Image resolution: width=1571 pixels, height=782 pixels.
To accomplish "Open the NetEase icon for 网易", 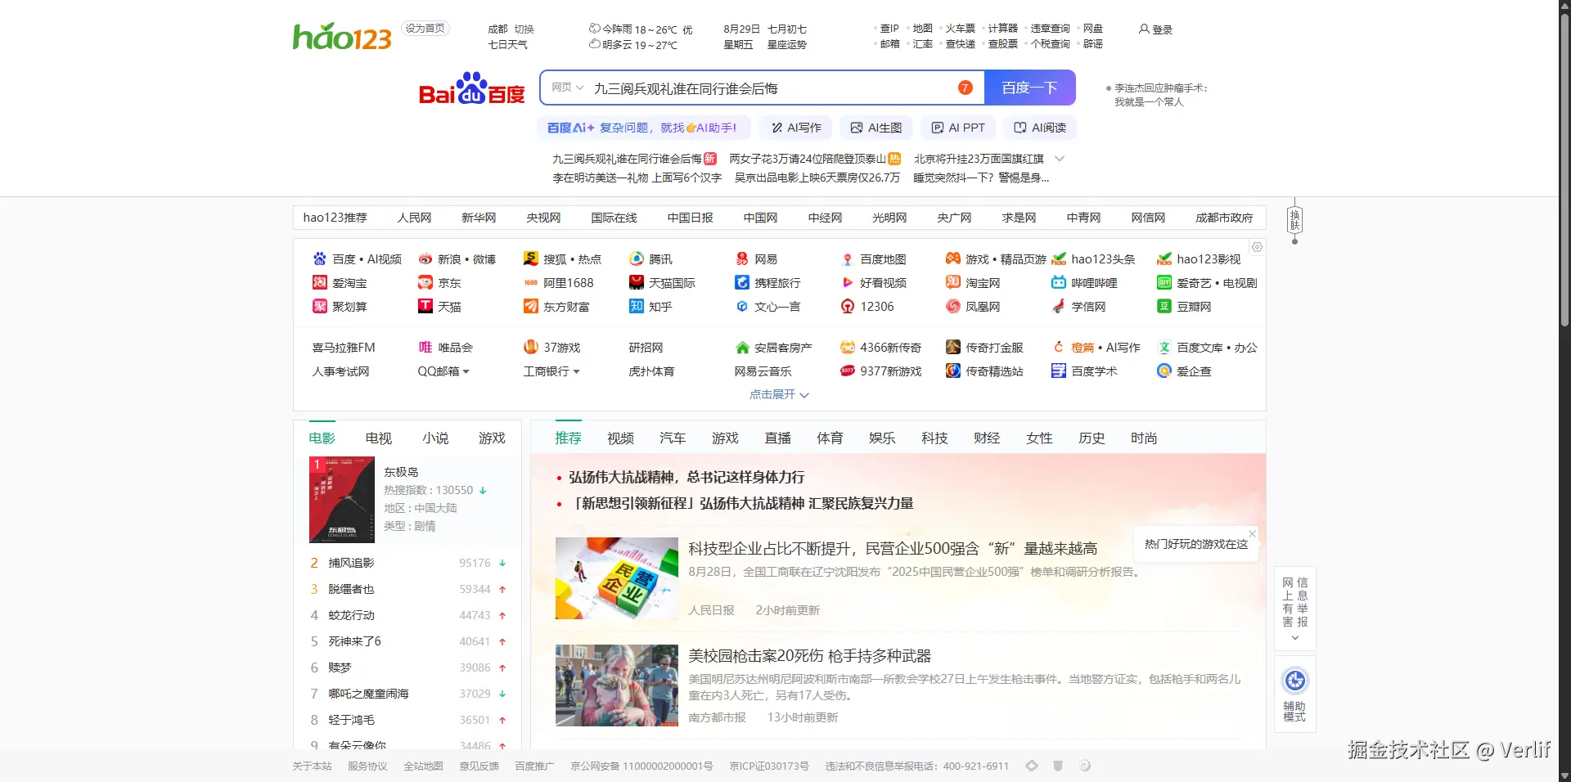I will pyautogui.click(x=741, y=259).
